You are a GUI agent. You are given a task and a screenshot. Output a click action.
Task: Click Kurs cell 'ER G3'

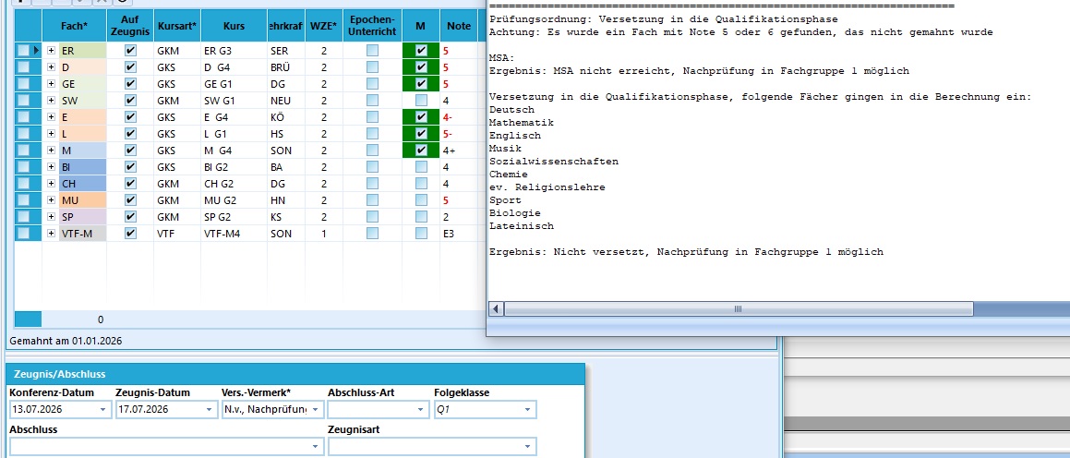point(234,51)
